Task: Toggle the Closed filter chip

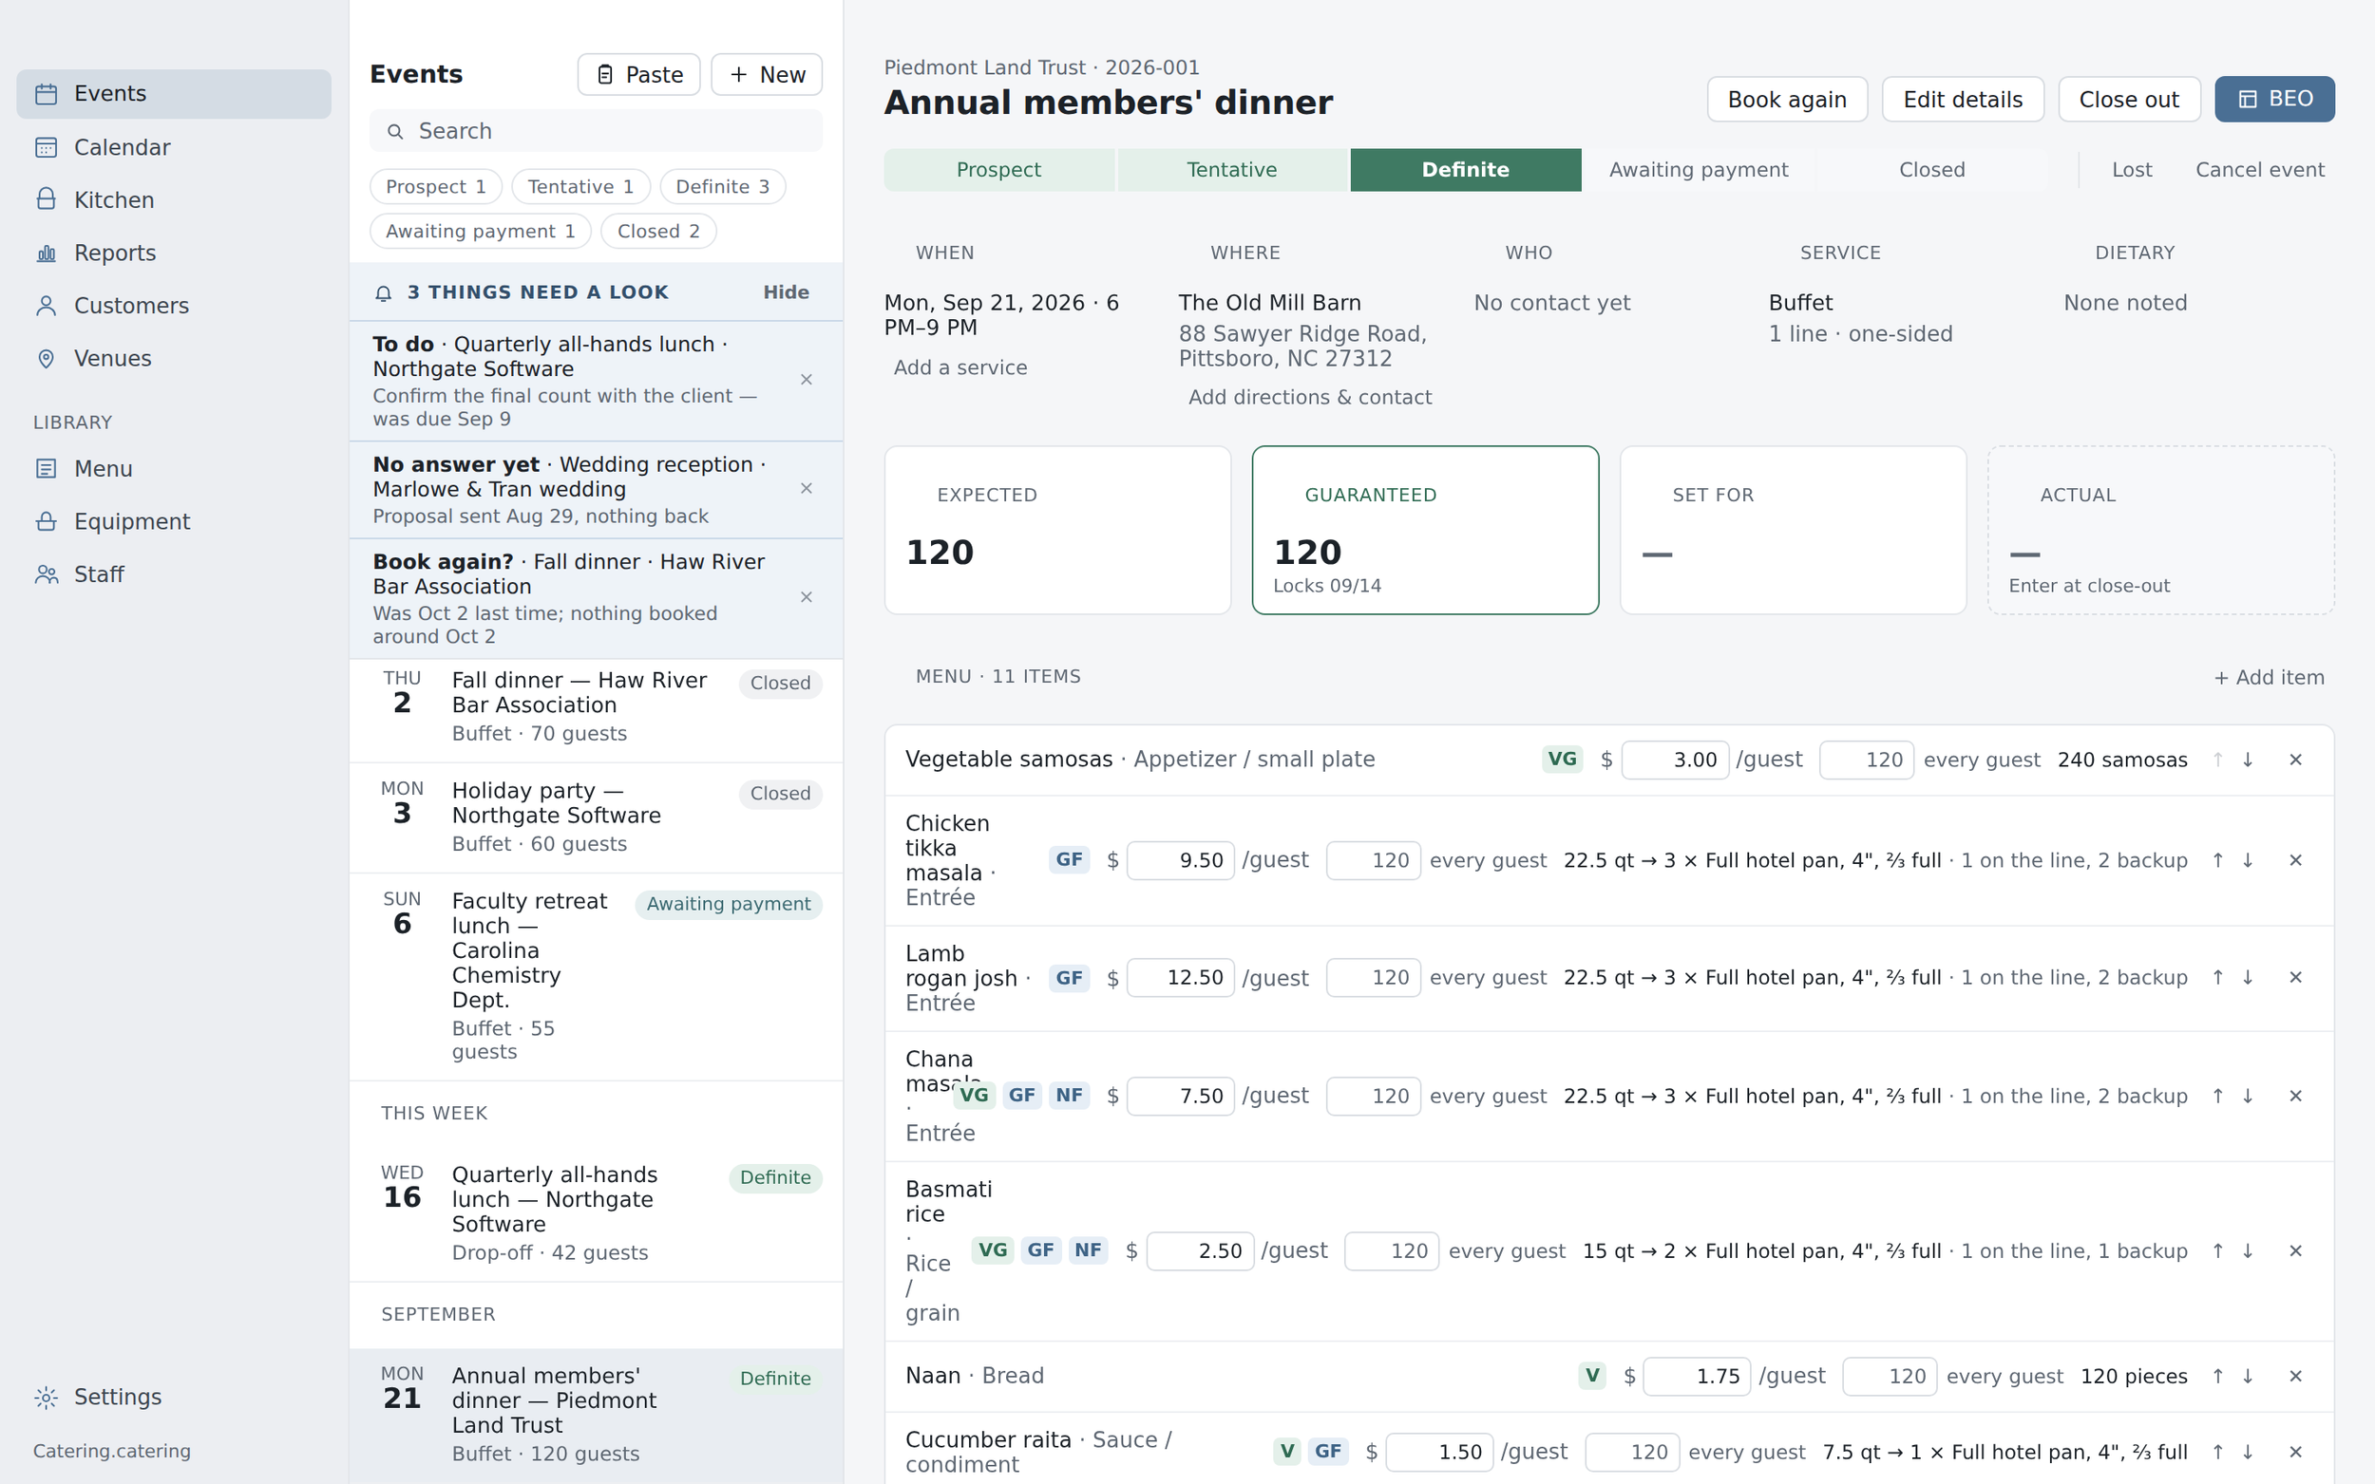Action: pyautogui.click(x=657, y=232)
